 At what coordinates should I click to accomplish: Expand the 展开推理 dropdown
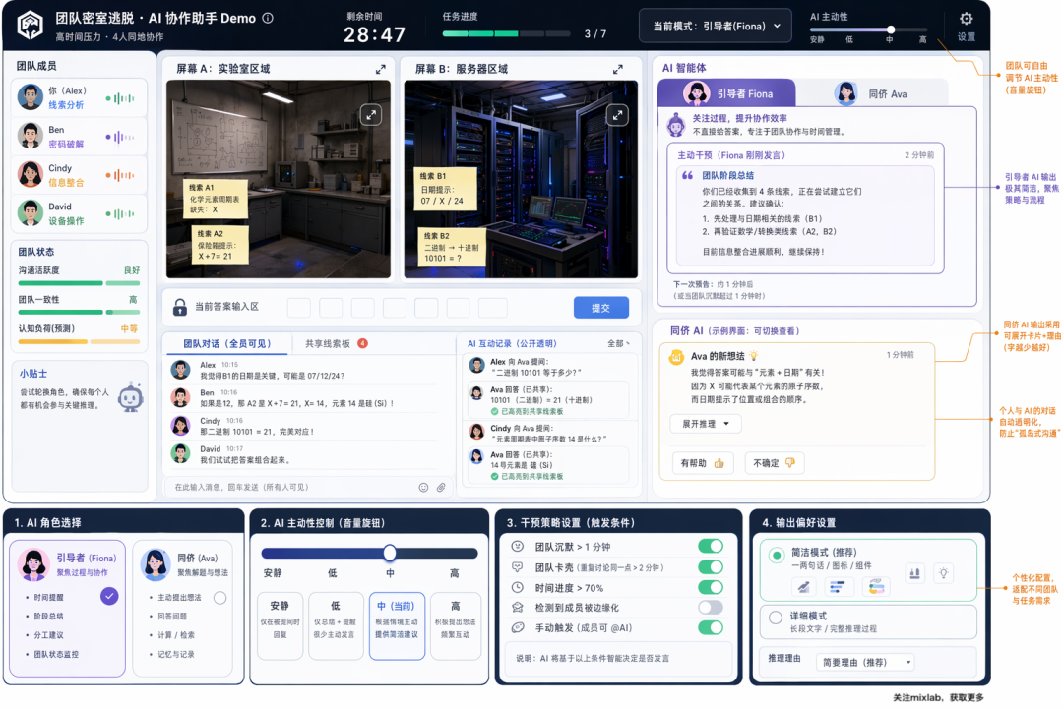tap(706, 424)
